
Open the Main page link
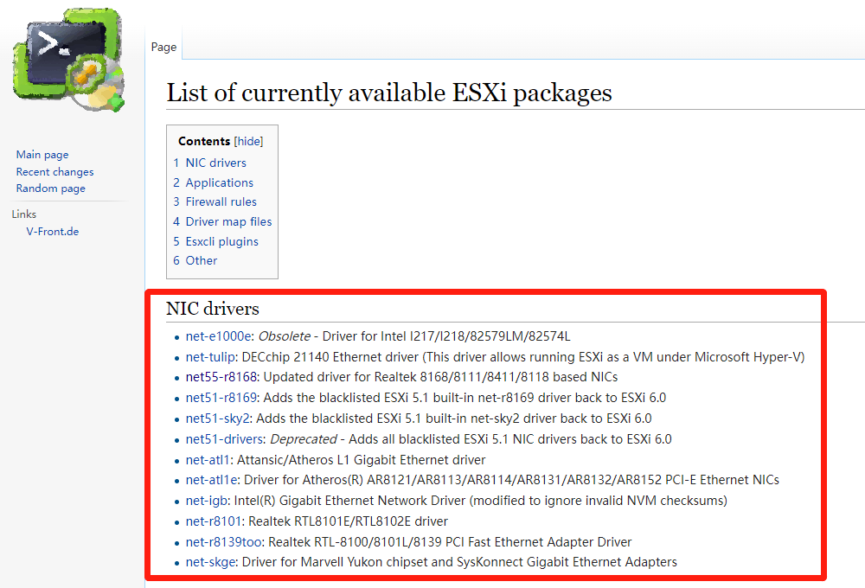42,154
